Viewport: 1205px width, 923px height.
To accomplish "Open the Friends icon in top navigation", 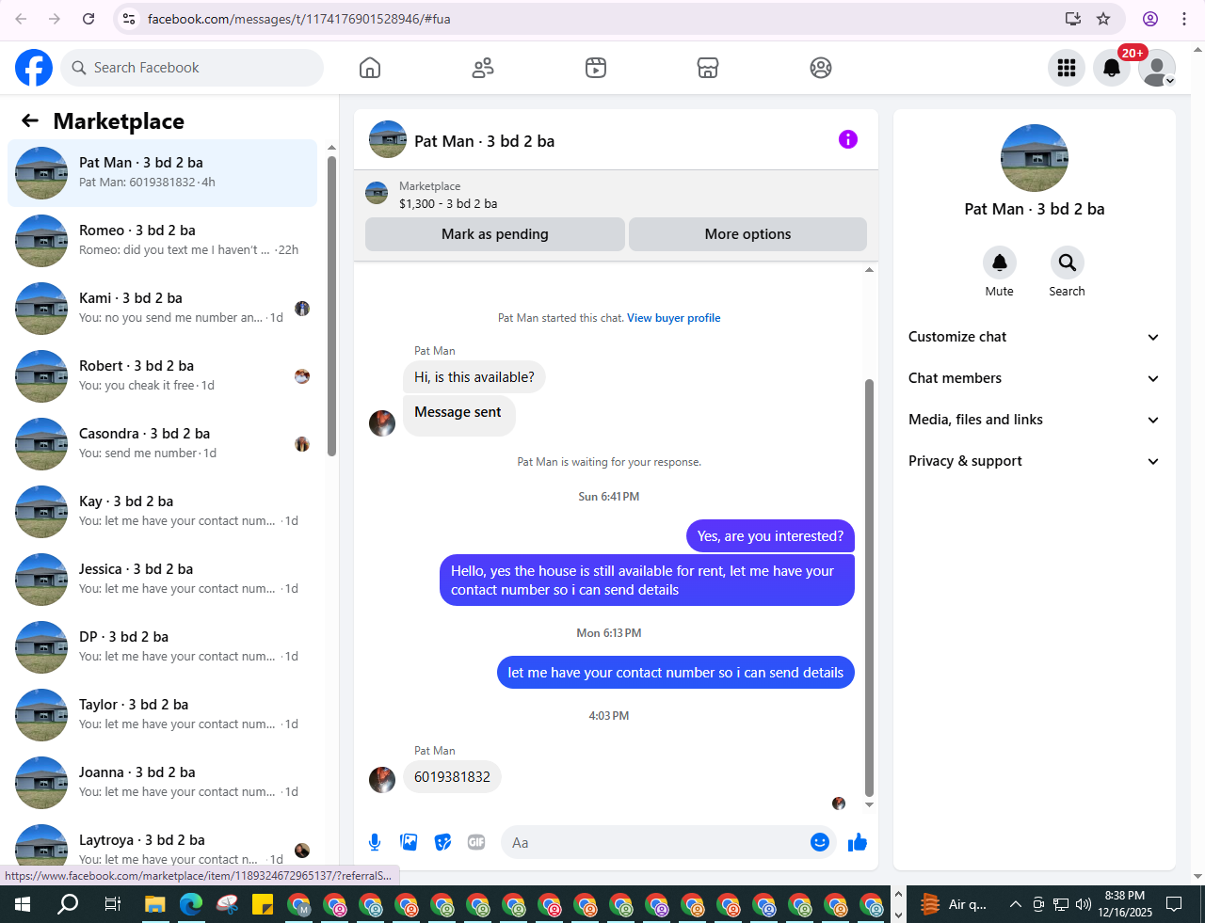I will click(x=483, y=68).
